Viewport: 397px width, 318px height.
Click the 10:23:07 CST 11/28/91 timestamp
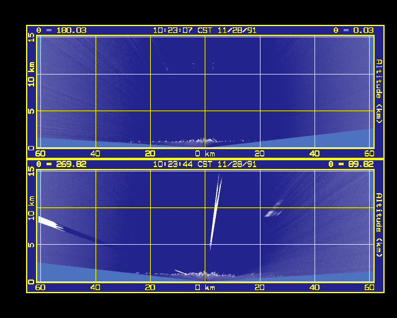click(205, 30)
